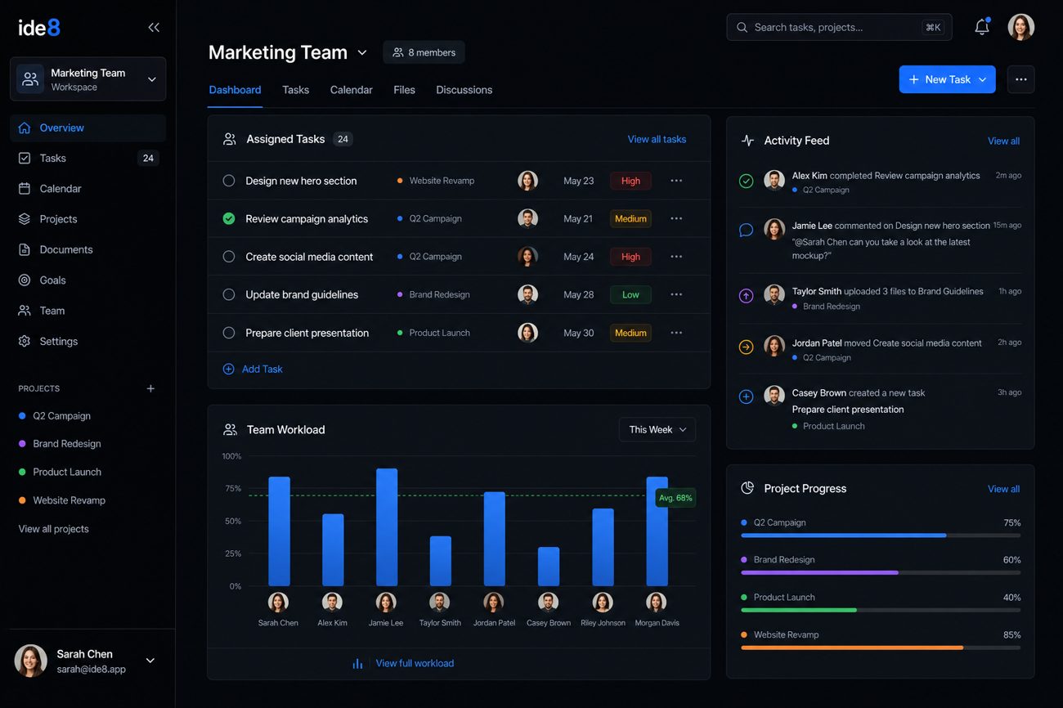Open options menu for Review campaign analytics
Image resolution: width=1063 pixels, height=708 pixels.
(x=676, y=218)
